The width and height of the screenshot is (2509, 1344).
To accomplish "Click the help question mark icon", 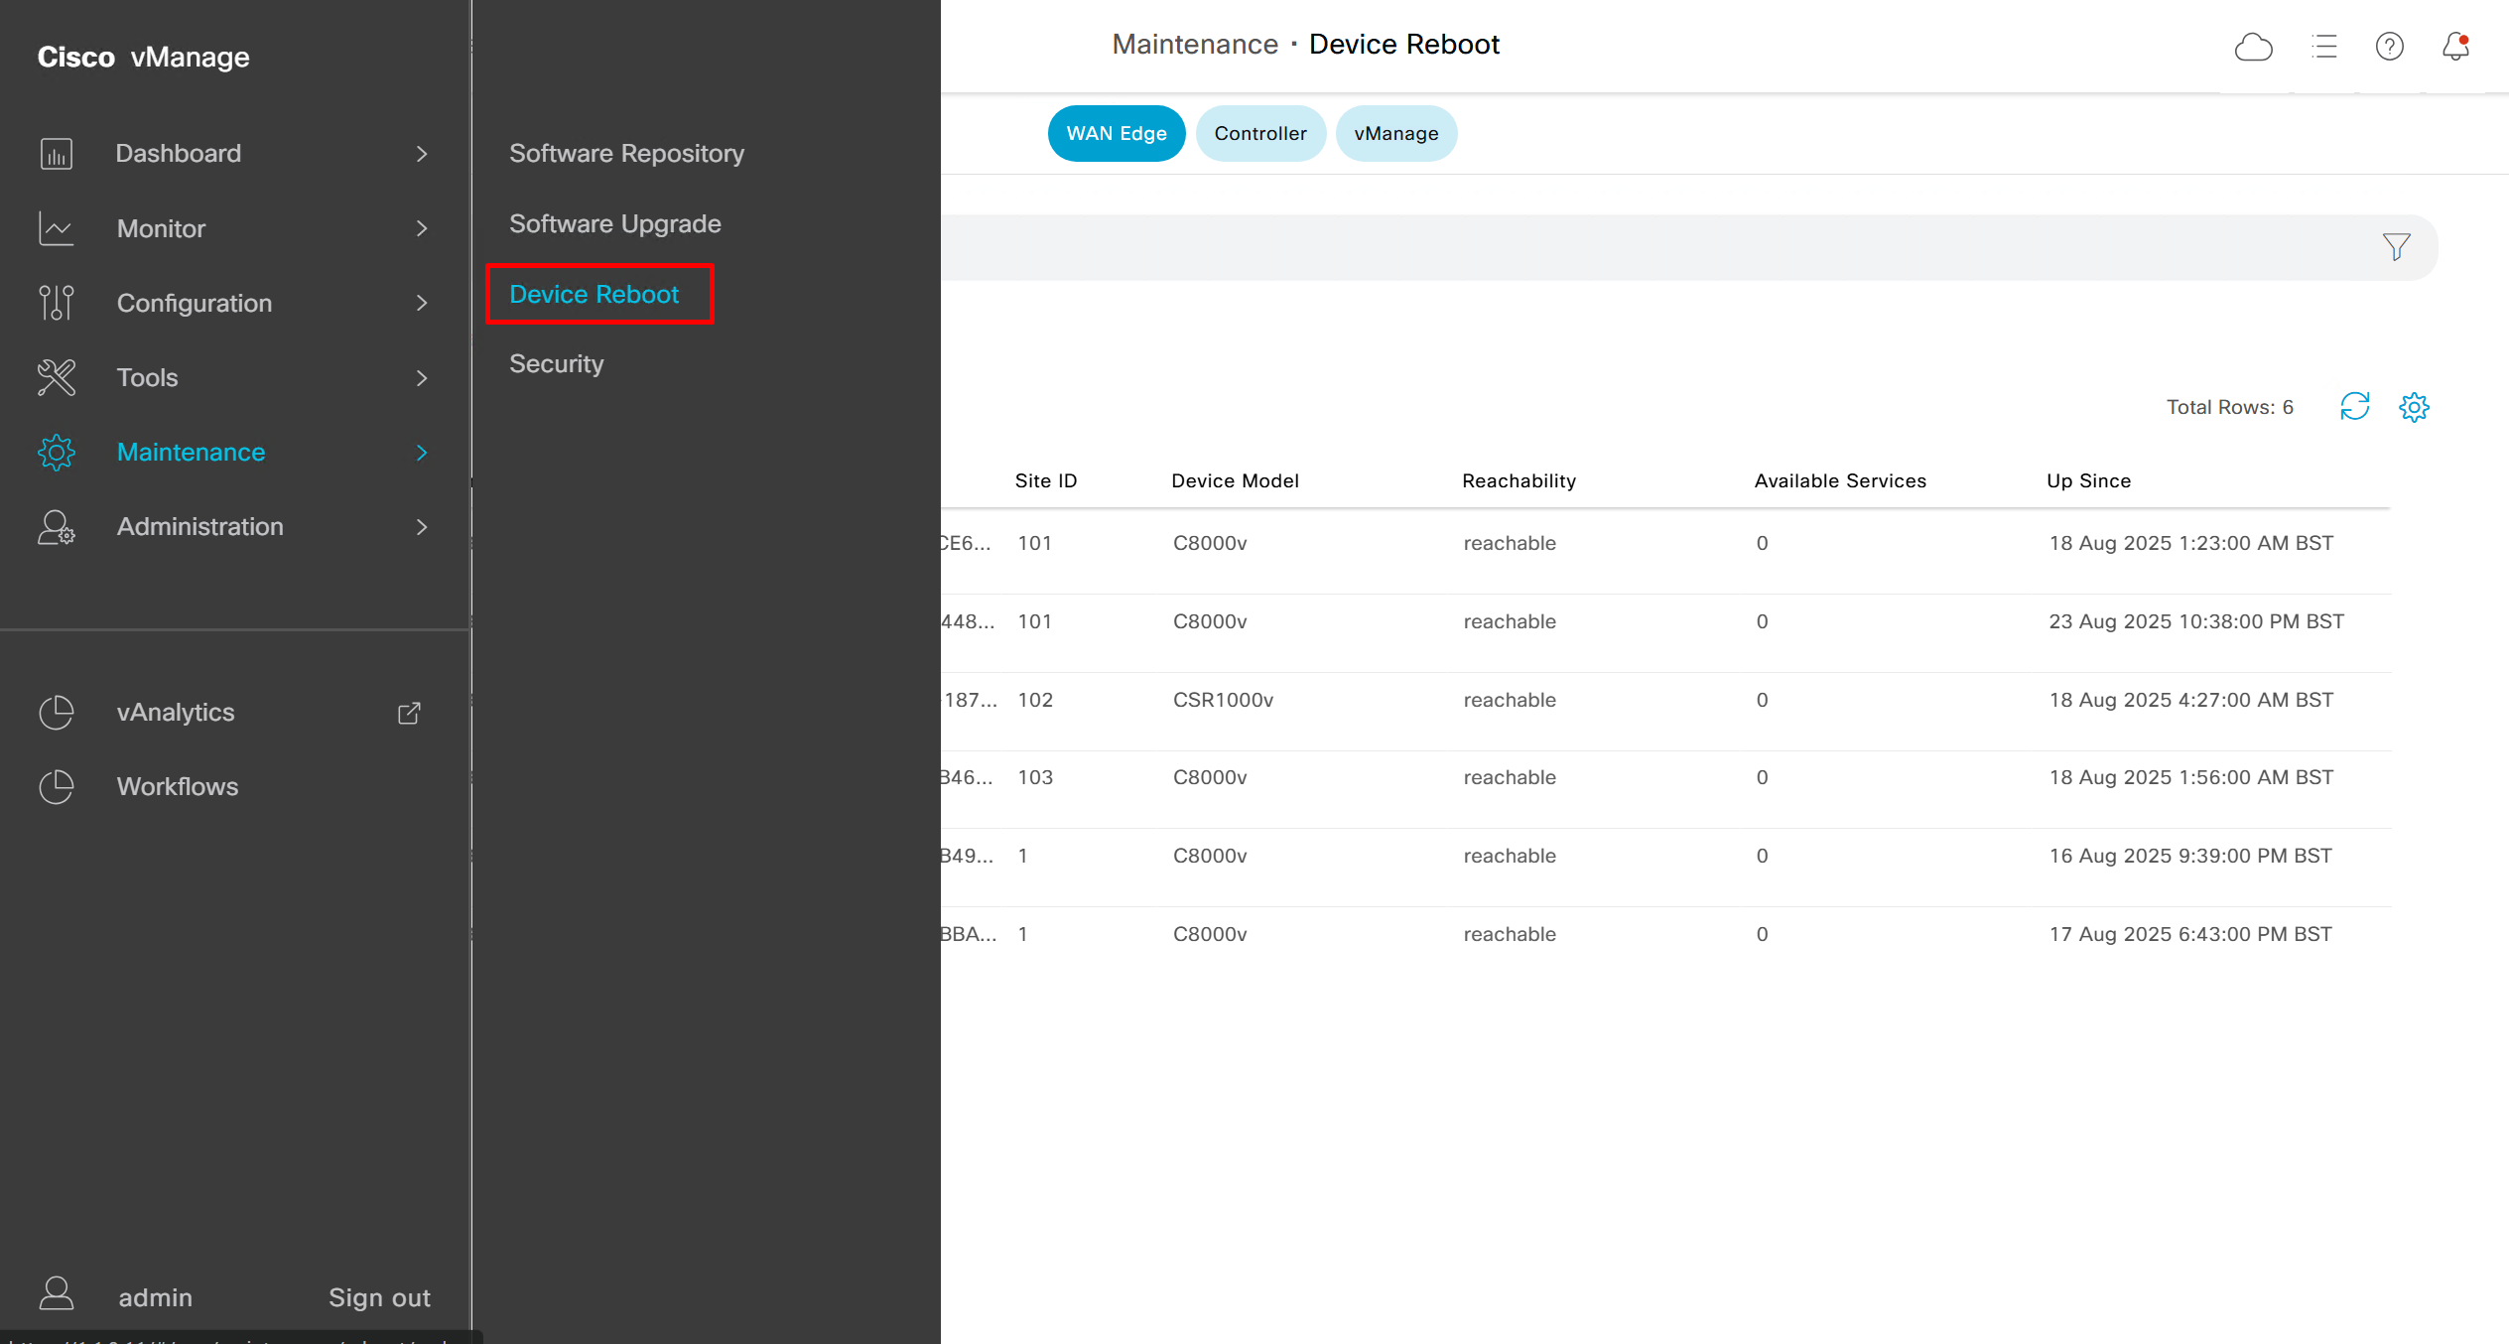I will click(2389, 47).
